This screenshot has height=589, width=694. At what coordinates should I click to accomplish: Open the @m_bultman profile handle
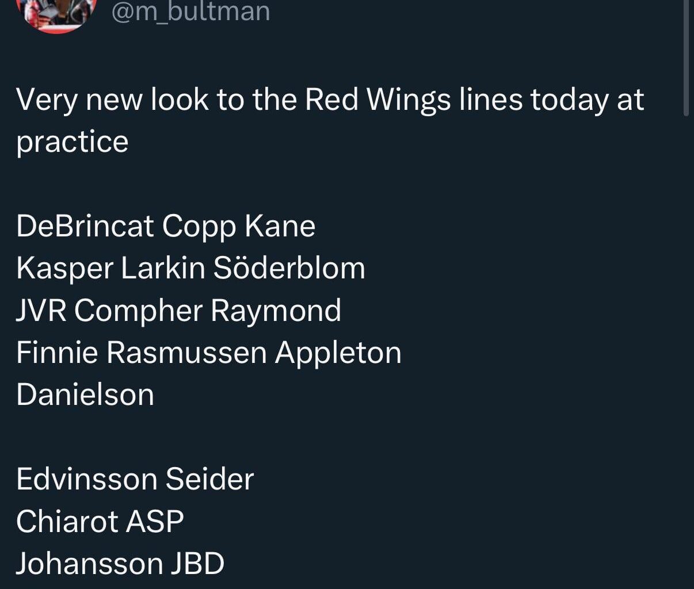(190, 12)
